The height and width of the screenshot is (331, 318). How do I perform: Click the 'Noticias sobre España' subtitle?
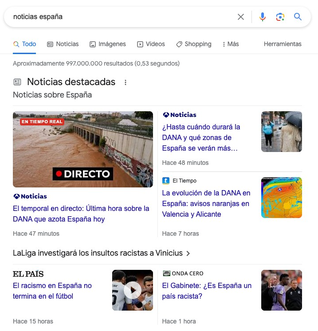(x=52, y=95)
